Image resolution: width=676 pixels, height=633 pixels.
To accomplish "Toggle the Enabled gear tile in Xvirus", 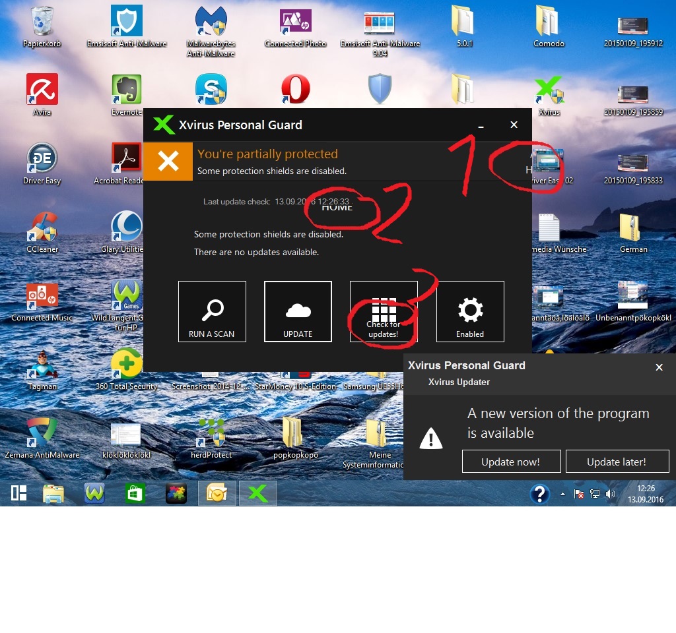I will coord(470,311).
